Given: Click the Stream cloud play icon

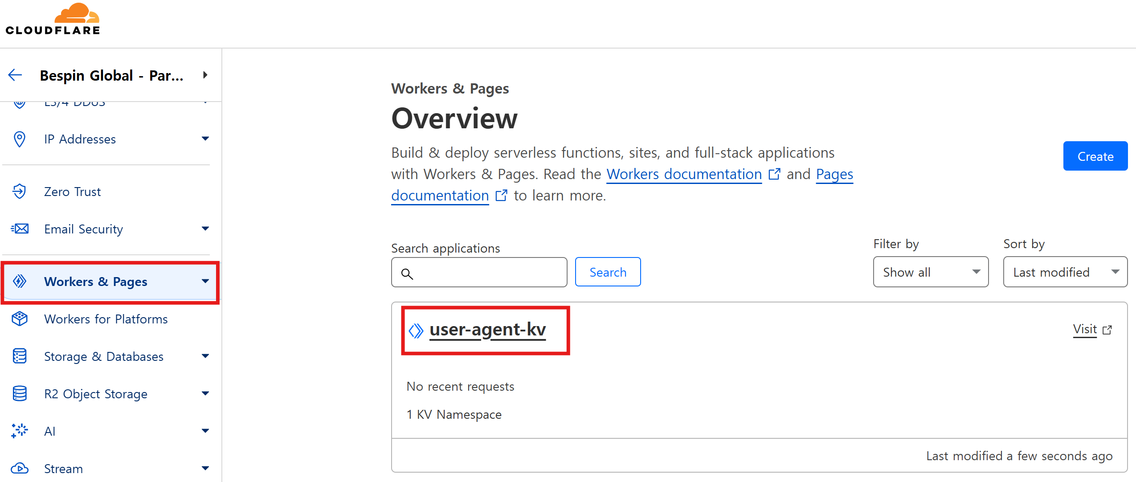Looking at the screenshot, I should [20, 469].
